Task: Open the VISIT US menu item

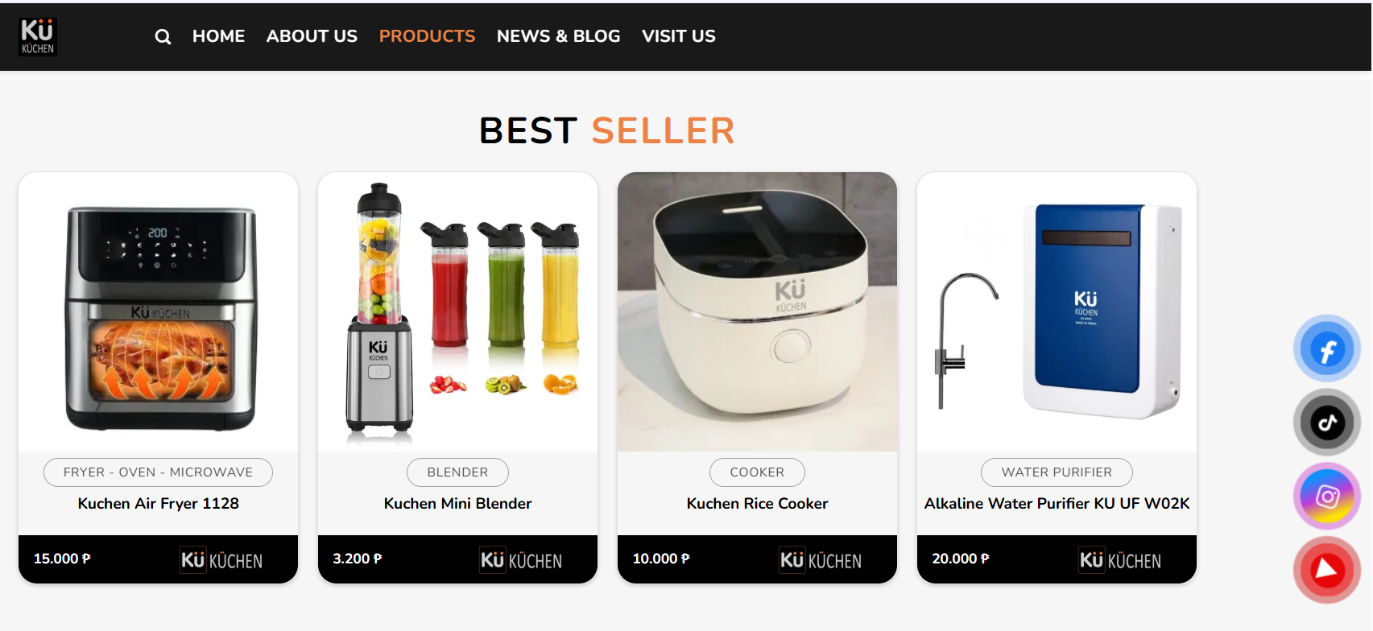Action: coord(678,36)
